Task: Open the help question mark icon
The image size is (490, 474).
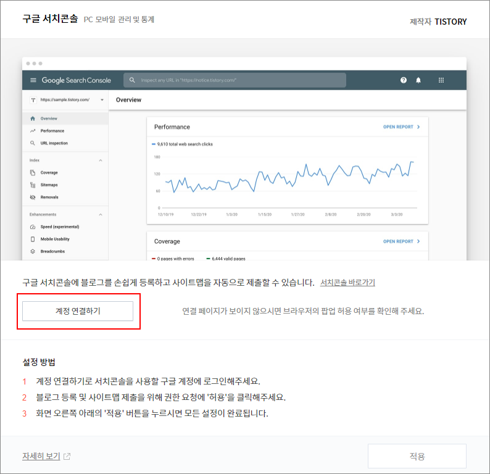Action: pyautogui.click(x=404, y=80)
